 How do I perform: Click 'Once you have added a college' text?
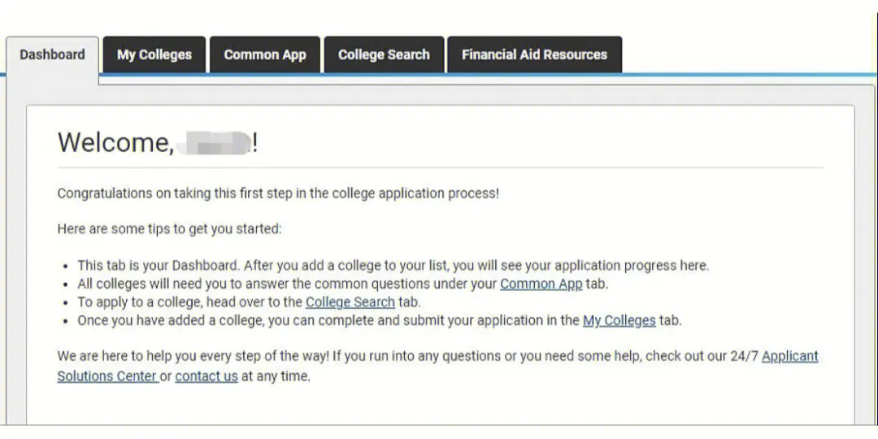pyautogui.click(x=379, y=321)
